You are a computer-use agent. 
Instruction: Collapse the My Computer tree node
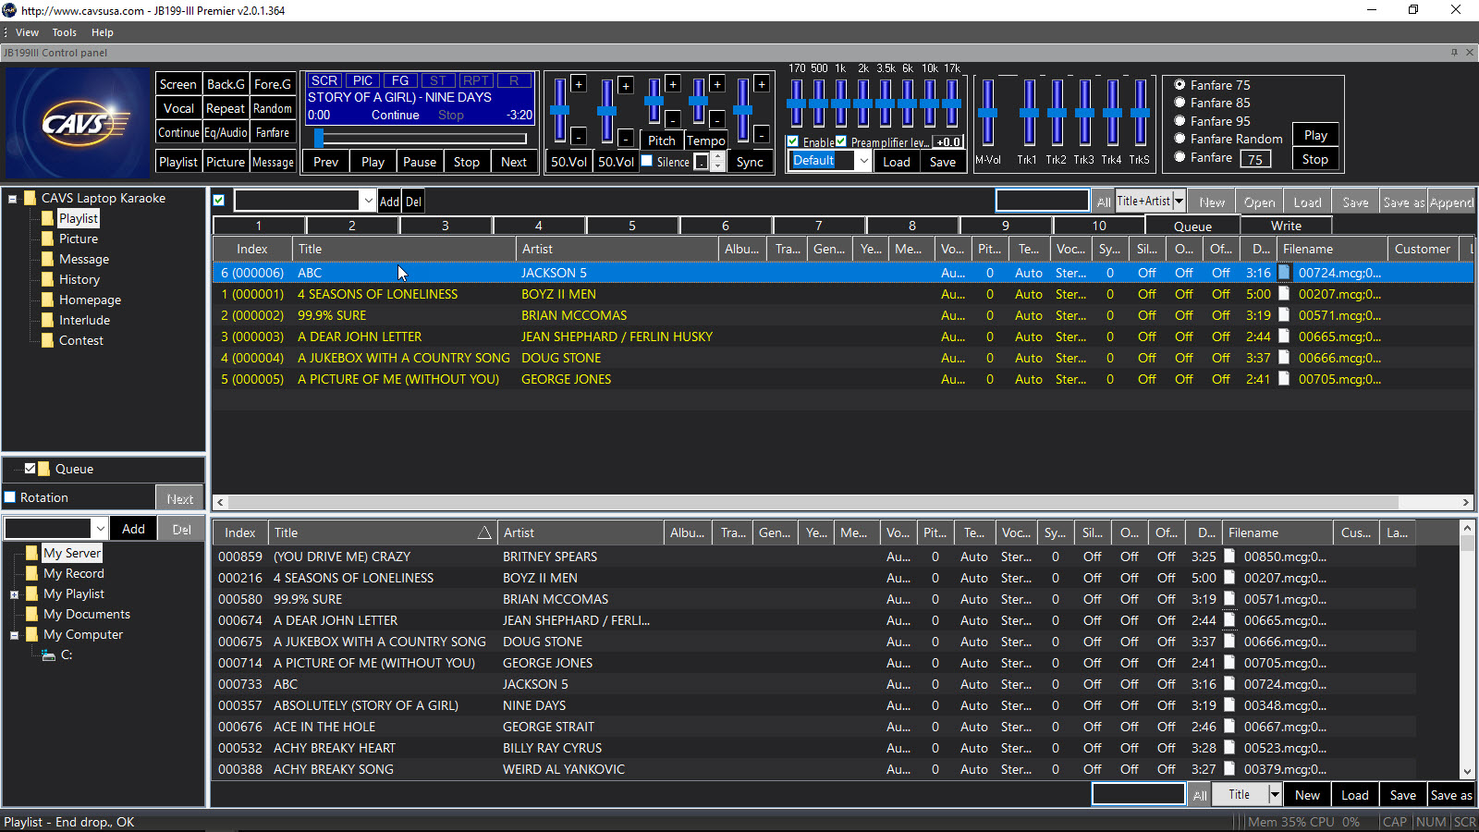(x=14, y=635)
